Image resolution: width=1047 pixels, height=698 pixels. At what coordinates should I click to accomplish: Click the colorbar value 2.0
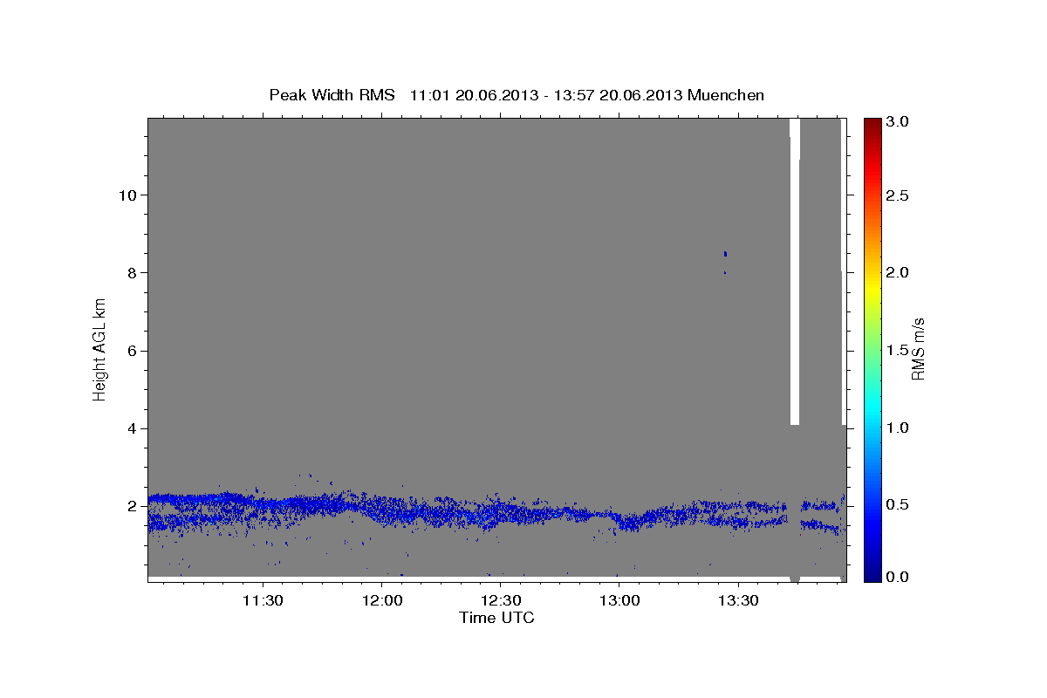(899, 272)
